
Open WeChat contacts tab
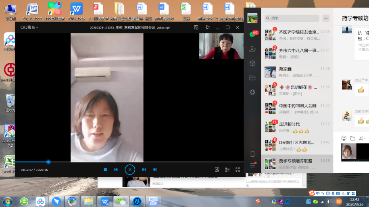point(252,49)
